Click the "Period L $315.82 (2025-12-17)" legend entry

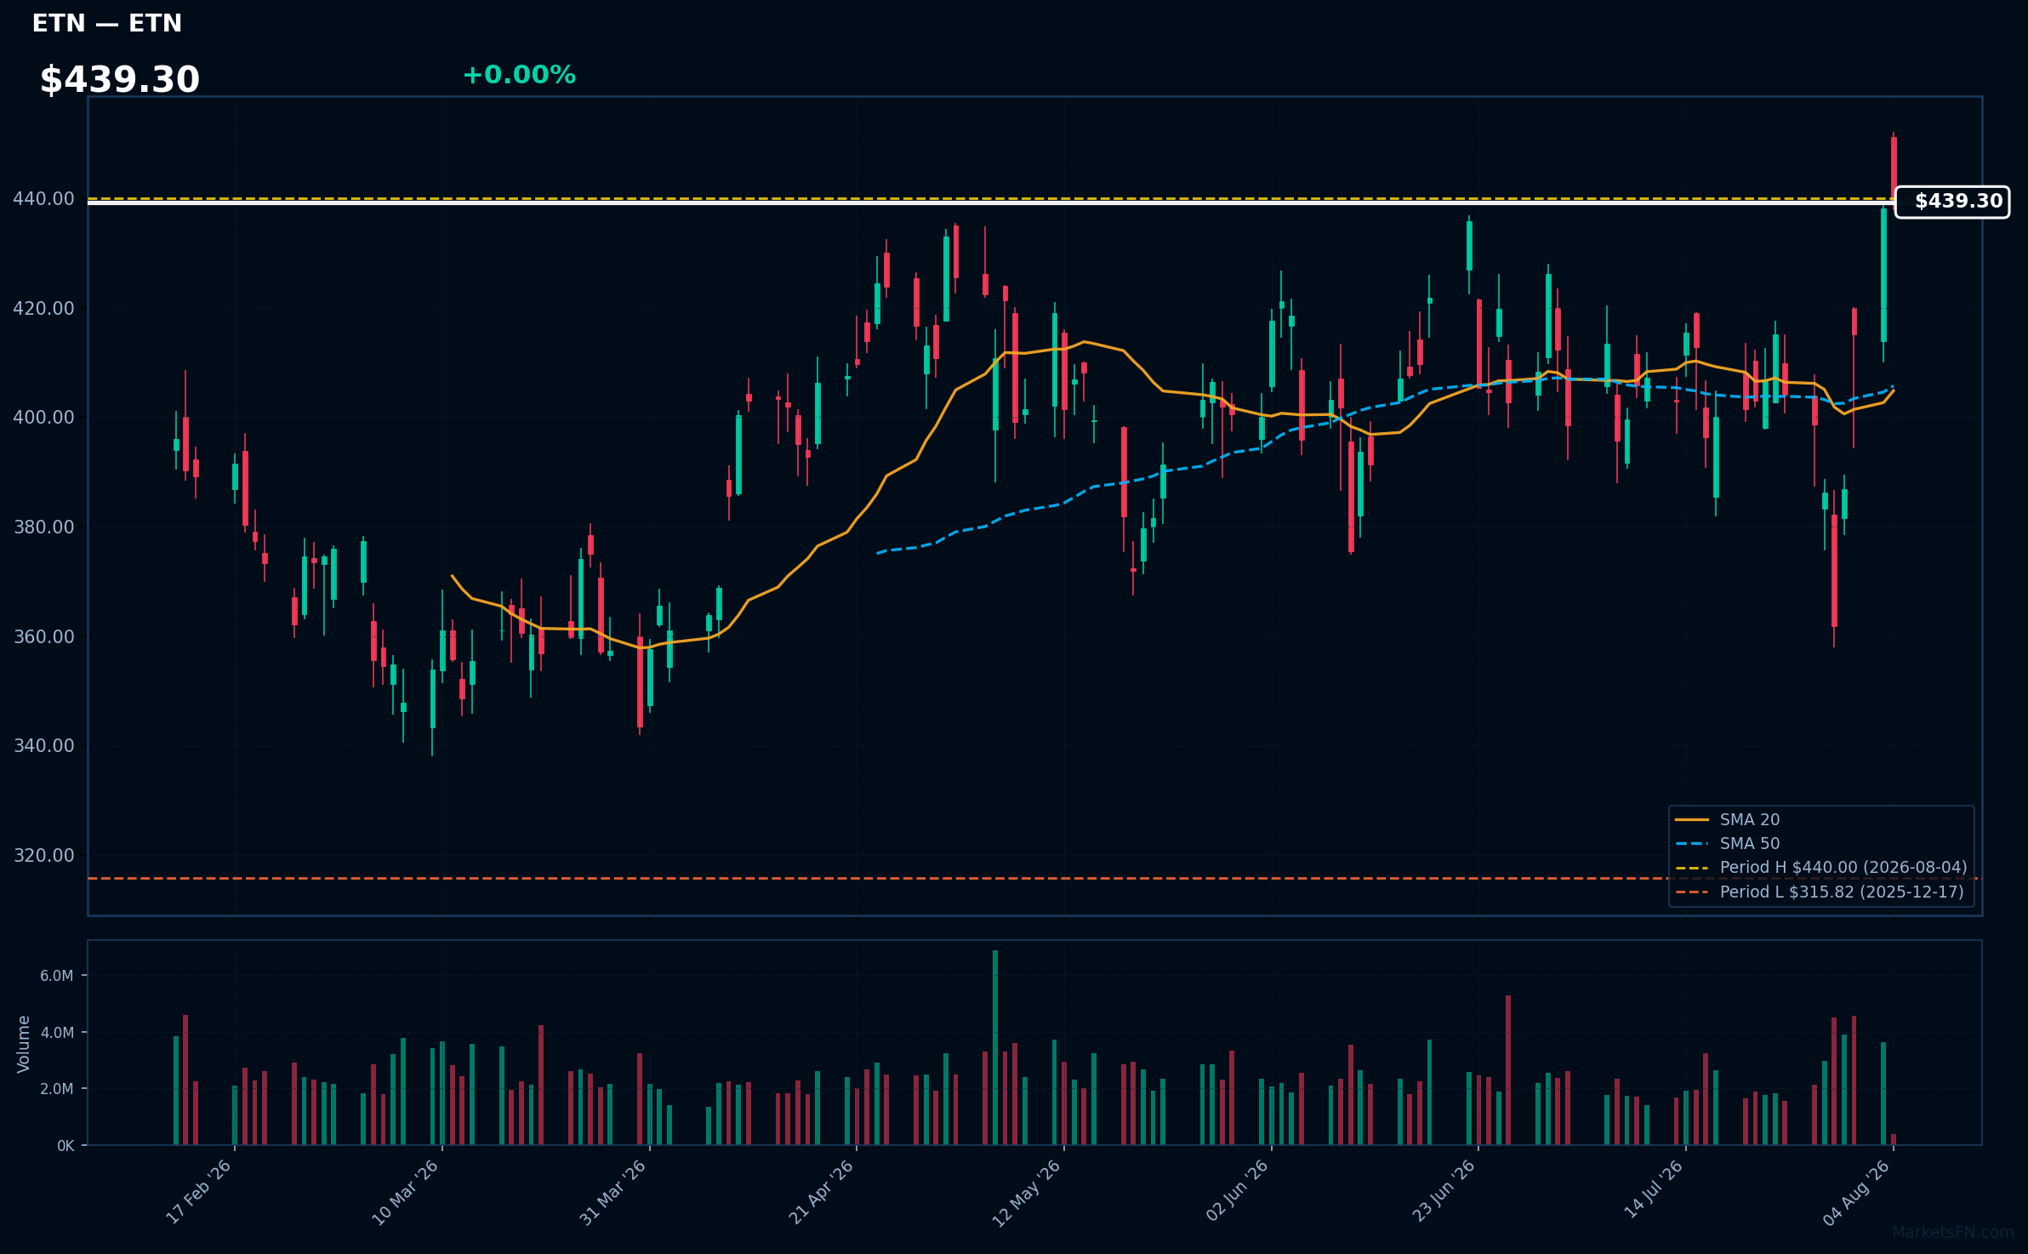[x=1820, y=892]
